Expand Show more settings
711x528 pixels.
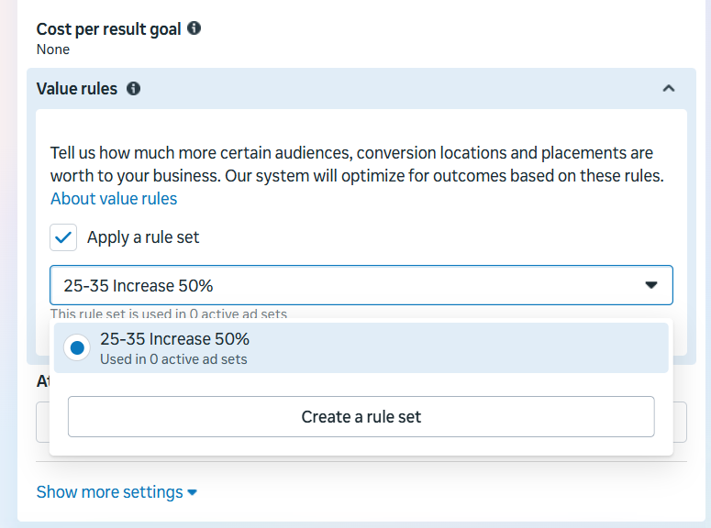[x=109, y=492]
